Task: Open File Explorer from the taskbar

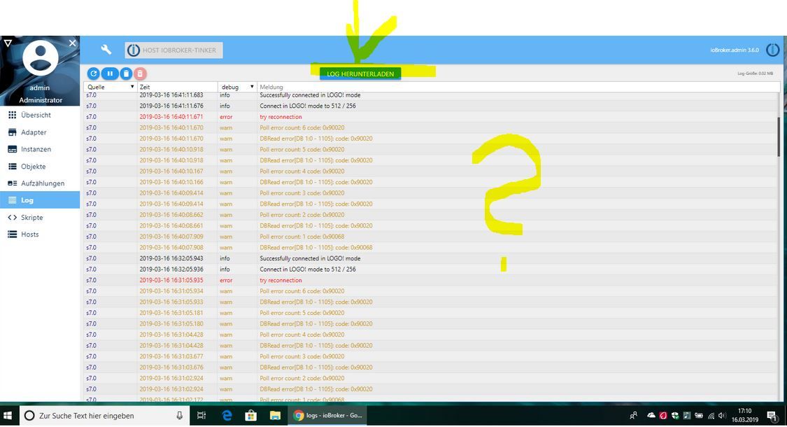Action: pyautogui.click(x=274, y=415)
